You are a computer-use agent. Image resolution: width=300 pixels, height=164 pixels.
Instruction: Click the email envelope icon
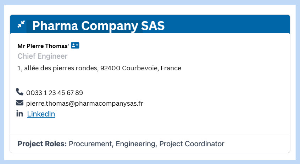pos(20,103)
